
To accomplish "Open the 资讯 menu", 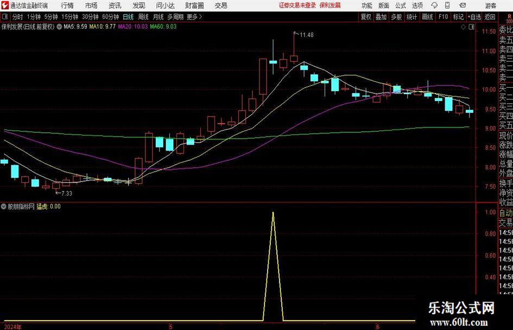I will [x=115, y=5].
